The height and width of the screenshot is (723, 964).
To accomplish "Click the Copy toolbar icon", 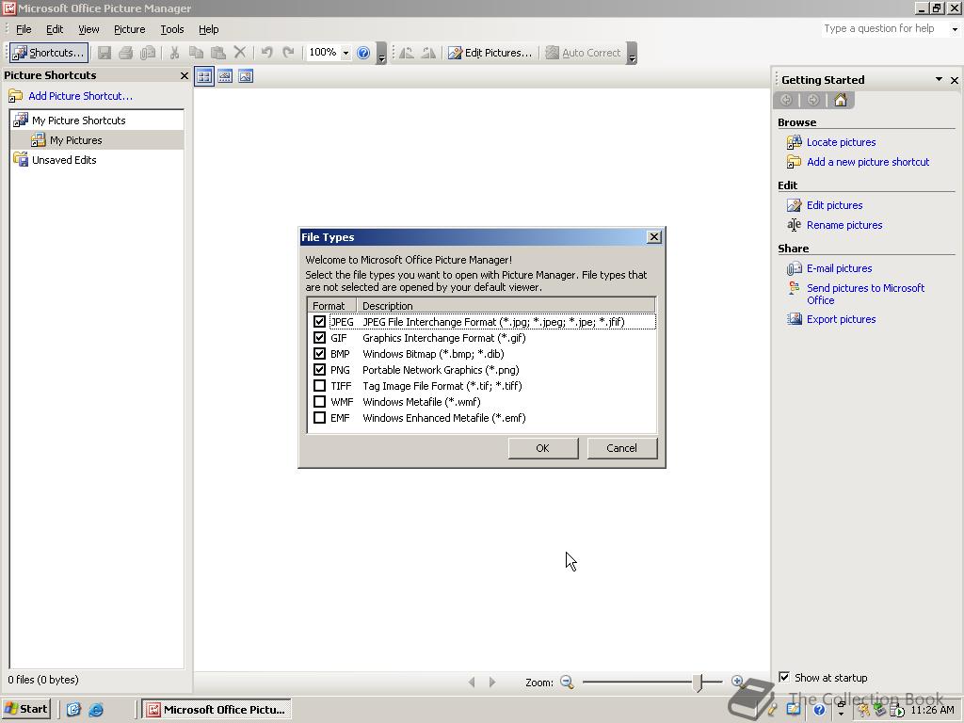I will pyautogui.click(x=196, y=53).
